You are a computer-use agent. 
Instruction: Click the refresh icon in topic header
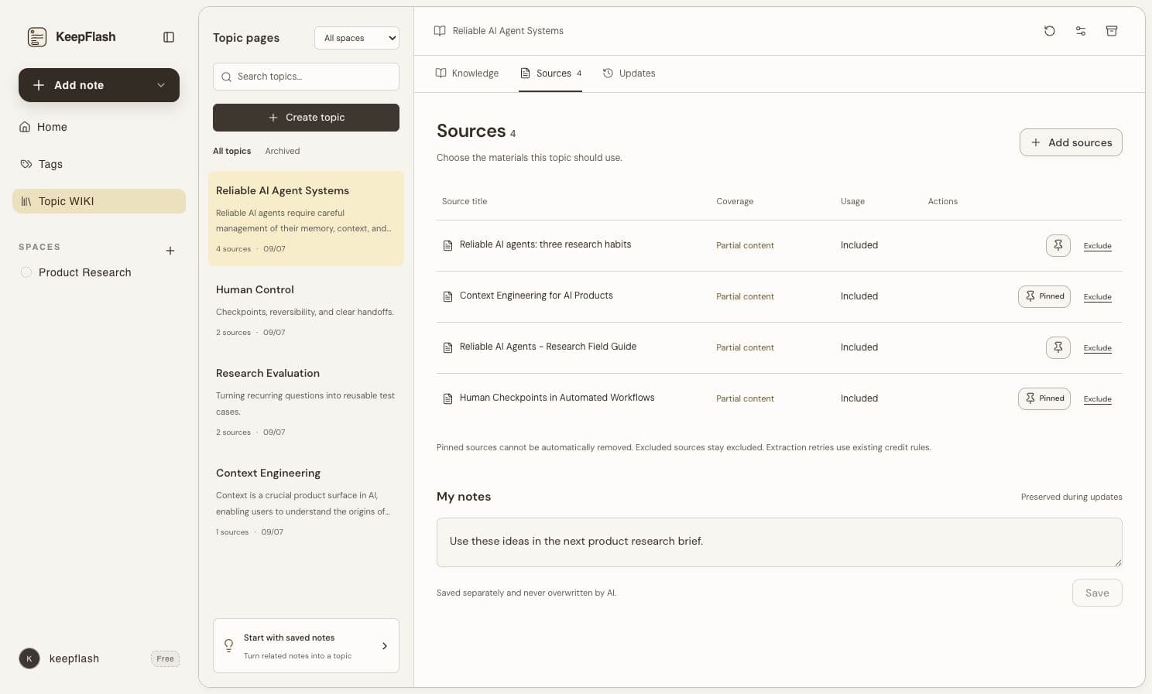1050,31
